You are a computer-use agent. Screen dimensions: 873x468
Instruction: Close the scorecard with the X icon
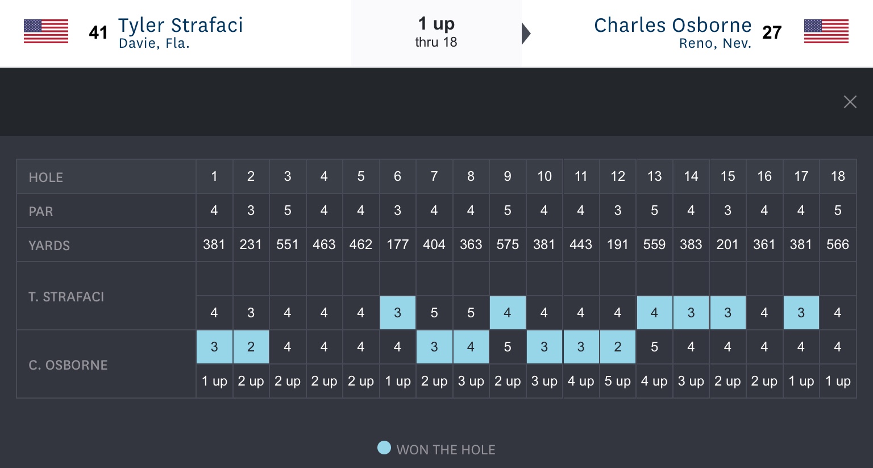coord(850,102)
